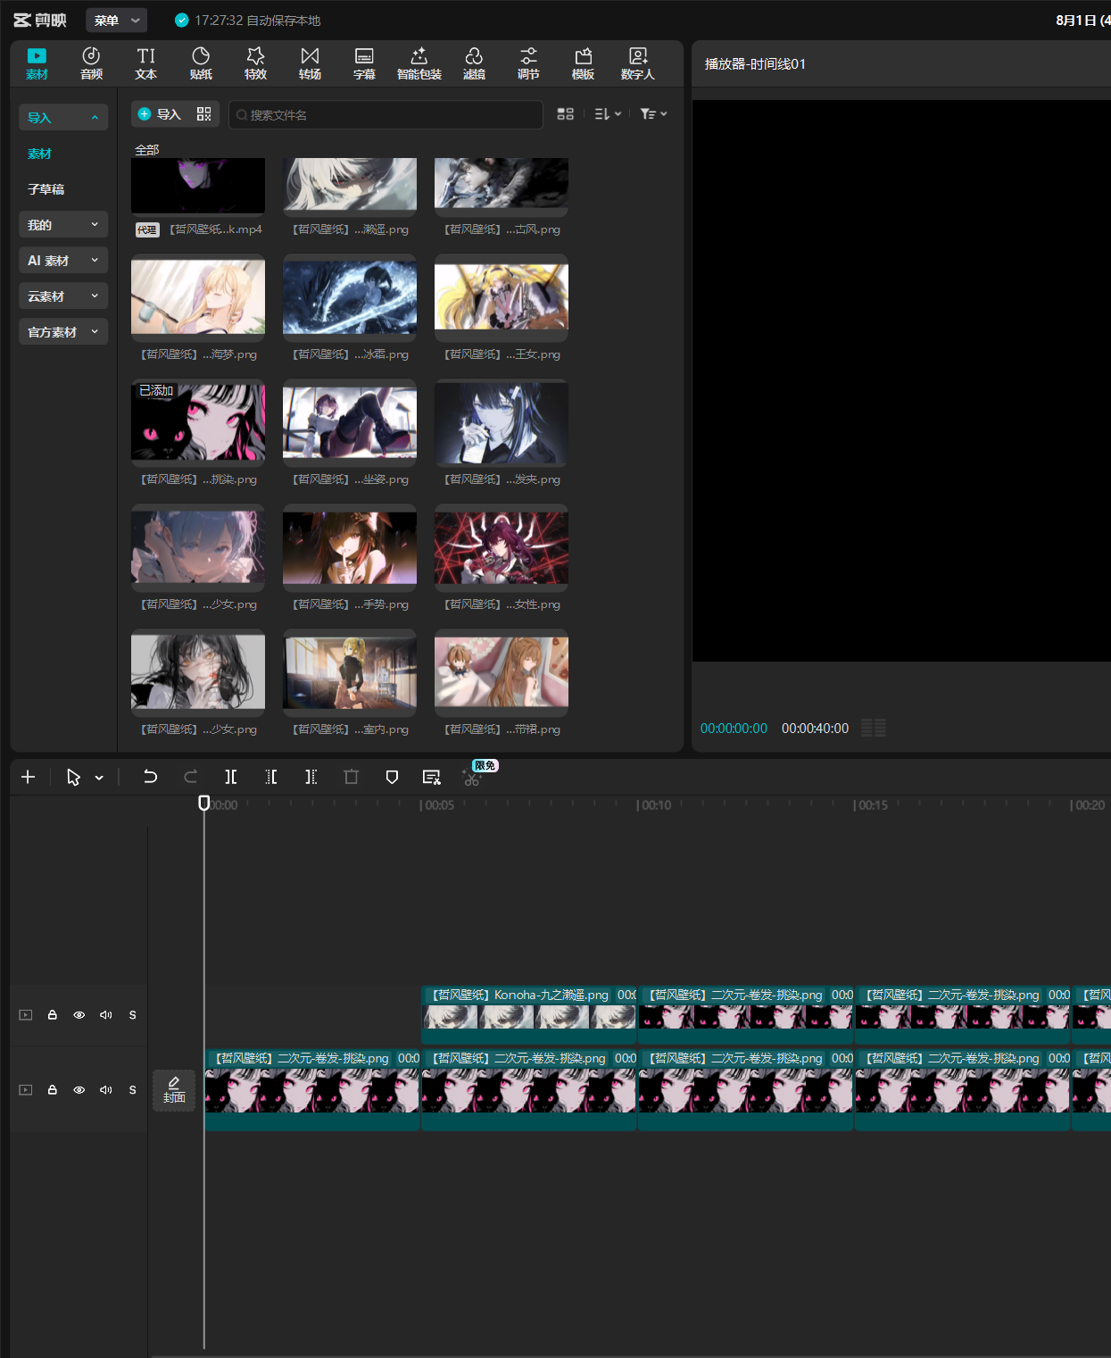
Task: Toggle the upper track's leftmost track icon
Action: 26,1015
